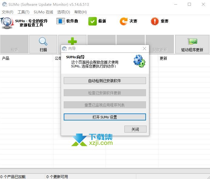The image size is (210, 179).
Task: Click 检查已安装软件更新 in the wizard
Action: (105, 93)
